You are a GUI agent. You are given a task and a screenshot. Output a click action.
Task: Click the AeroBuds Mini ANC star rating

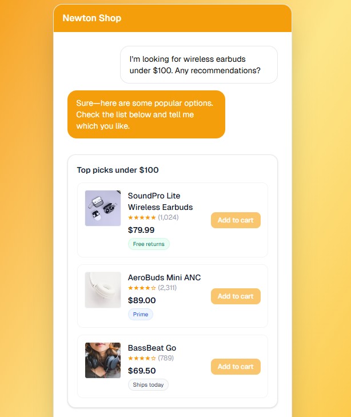(142, 288)
